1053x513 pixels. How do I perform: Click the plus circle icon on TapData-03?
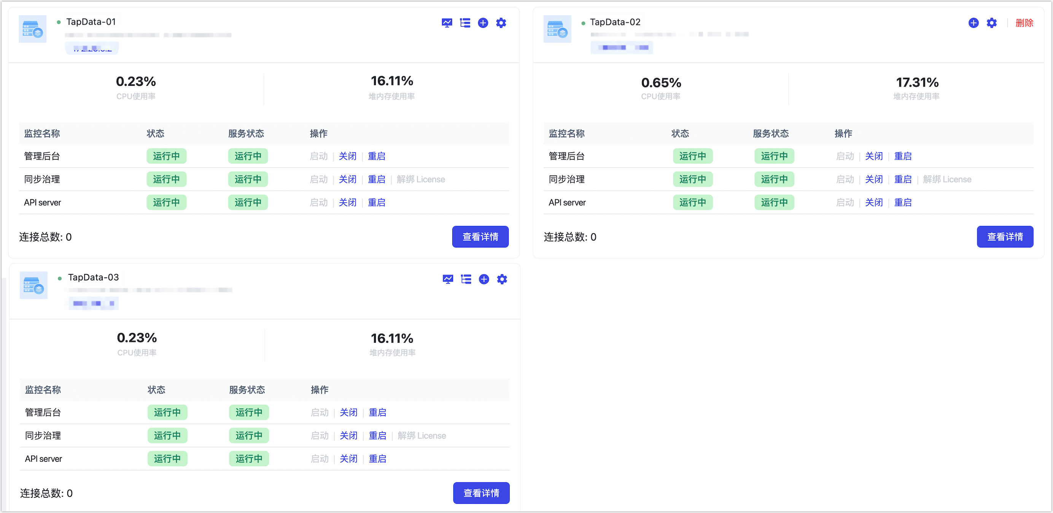coord(484,279)
